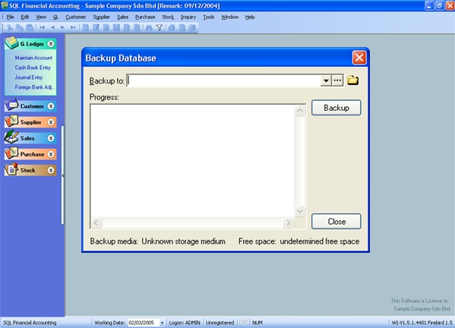This screenshot has width=455, height=328.
Task: Click the Sales notepad icon in sidebar
Action: tap(11, 137)
